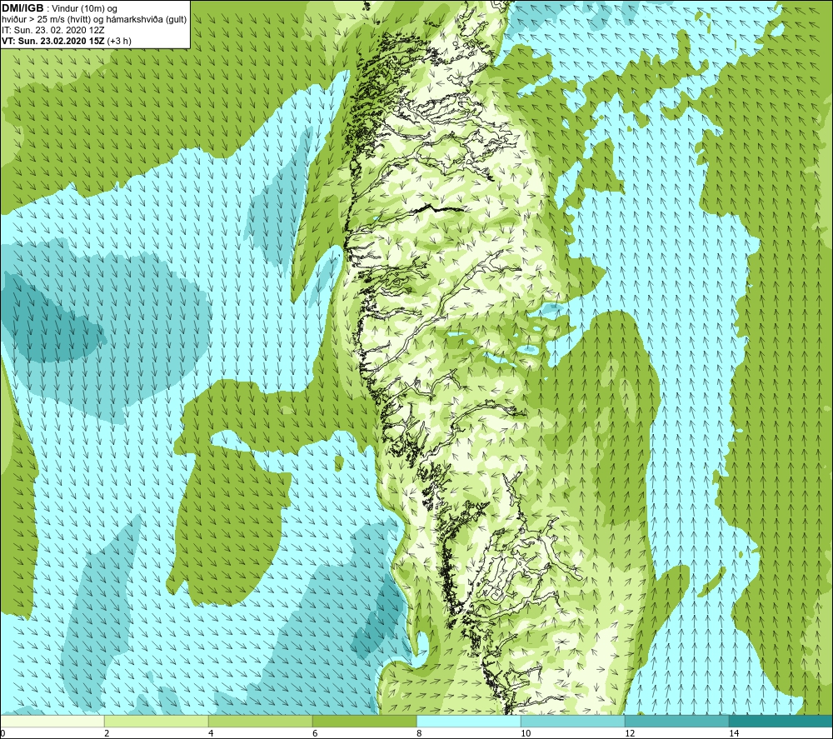Click the legend label '12'
Image resolution: width=833 pixels, height=739 pixels.
(x=630, y=733)
